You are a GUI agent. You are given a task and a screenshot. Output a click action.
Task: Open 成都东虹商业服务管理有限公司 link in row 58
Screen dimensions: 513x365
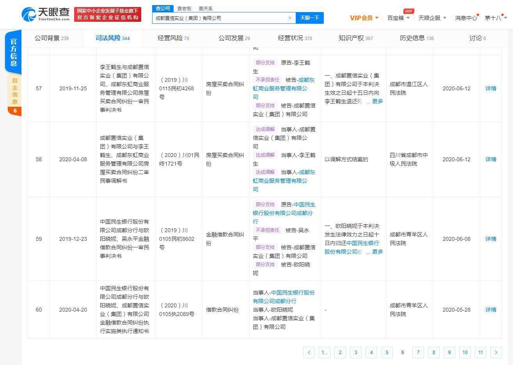coord(284,181)
